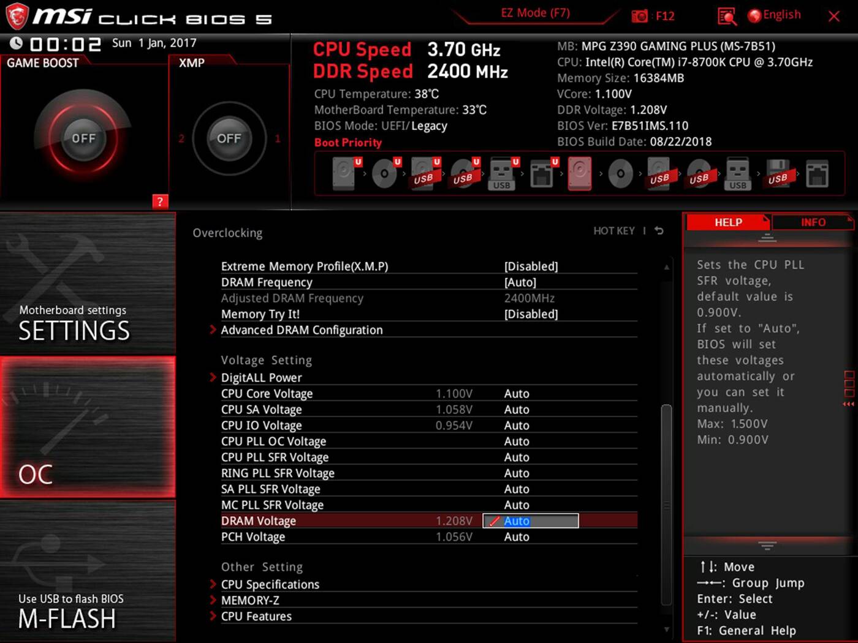Click the last boot priority device icon
This screenshot has width=858, height=643.
[x=817, y=174]
